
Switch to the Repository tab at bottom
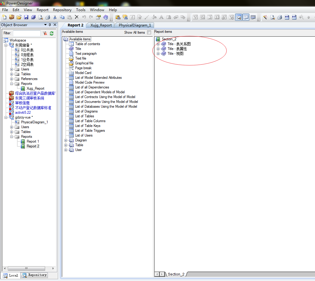[x=34, y=275]
